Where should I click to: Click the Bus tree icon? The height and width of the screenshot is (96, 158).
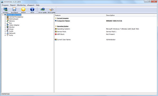[x=8, y=23]
